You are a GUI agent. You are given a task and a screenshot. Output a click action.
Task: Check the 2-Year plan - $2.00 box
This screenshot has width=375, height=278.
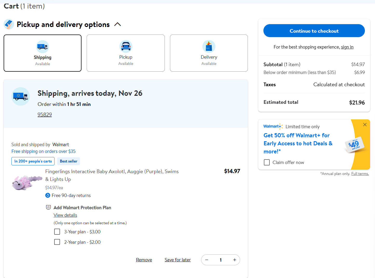[57, 242]
